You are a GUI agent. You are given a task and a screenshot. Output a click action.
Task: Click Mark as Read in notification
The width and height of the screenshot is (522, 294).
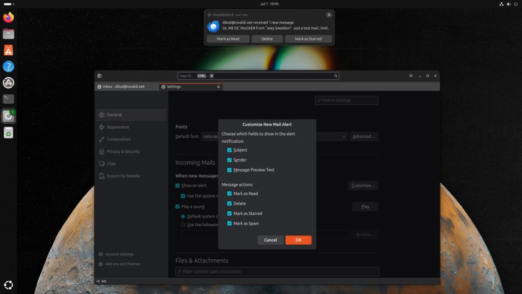228,39
